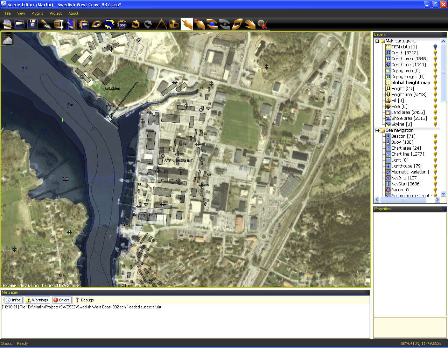Click the clamp compress toolbar icon

58,24
